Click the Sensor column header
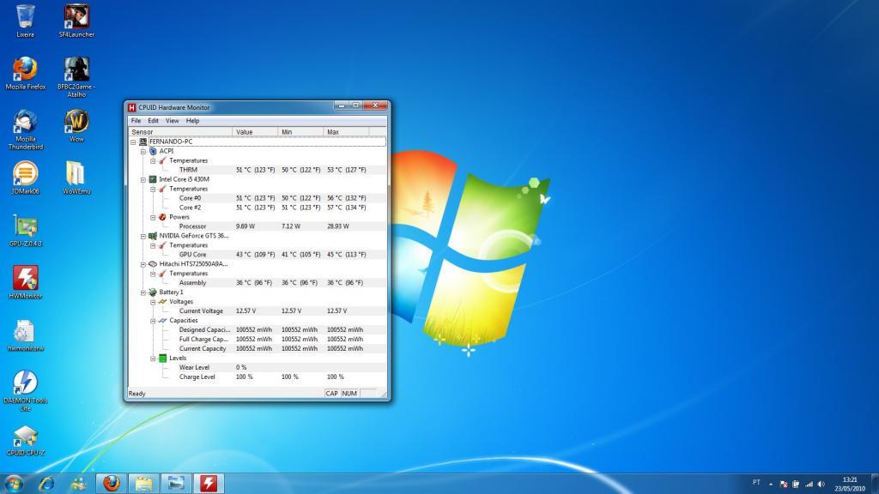The image size is (879, 494). 180,132
